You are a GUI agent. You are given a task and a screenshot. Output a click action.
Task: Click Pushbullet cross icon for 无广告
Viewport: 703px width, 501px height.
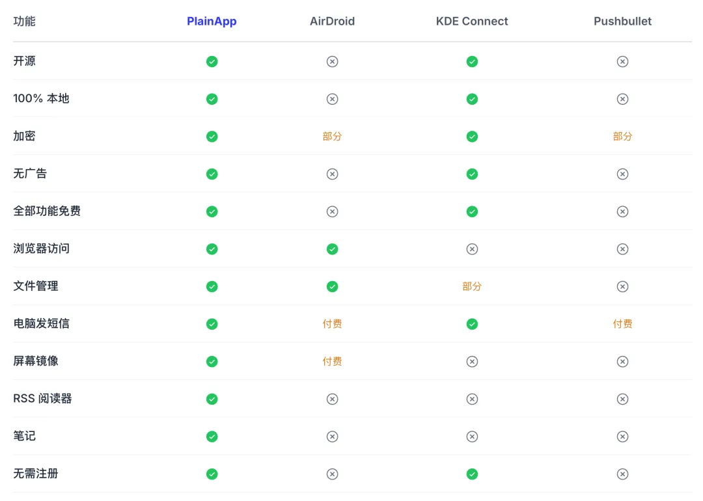click(622, 174)
